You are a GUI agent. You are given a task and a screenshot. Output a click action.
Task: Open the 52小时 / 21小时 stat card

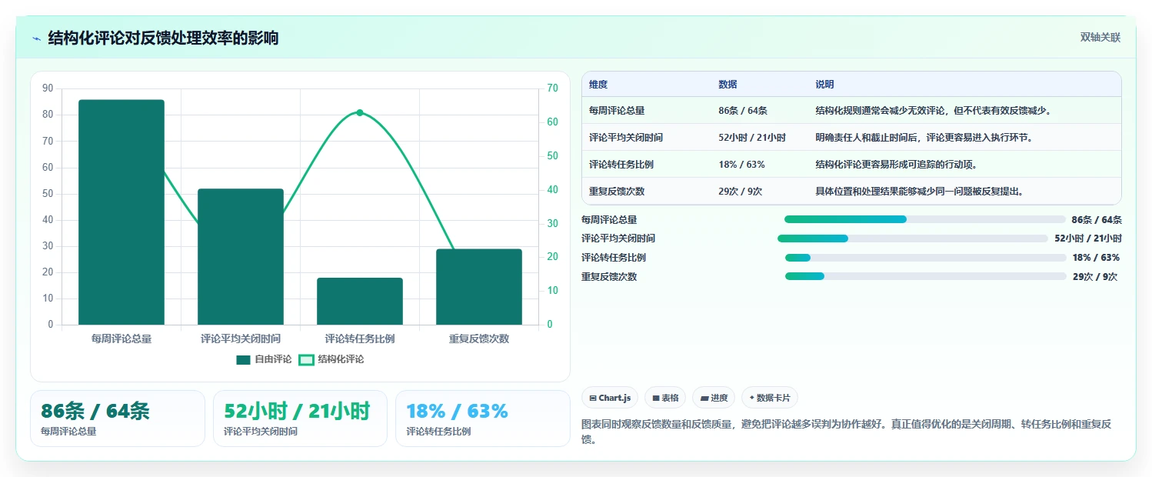click(x=300, y=419)
